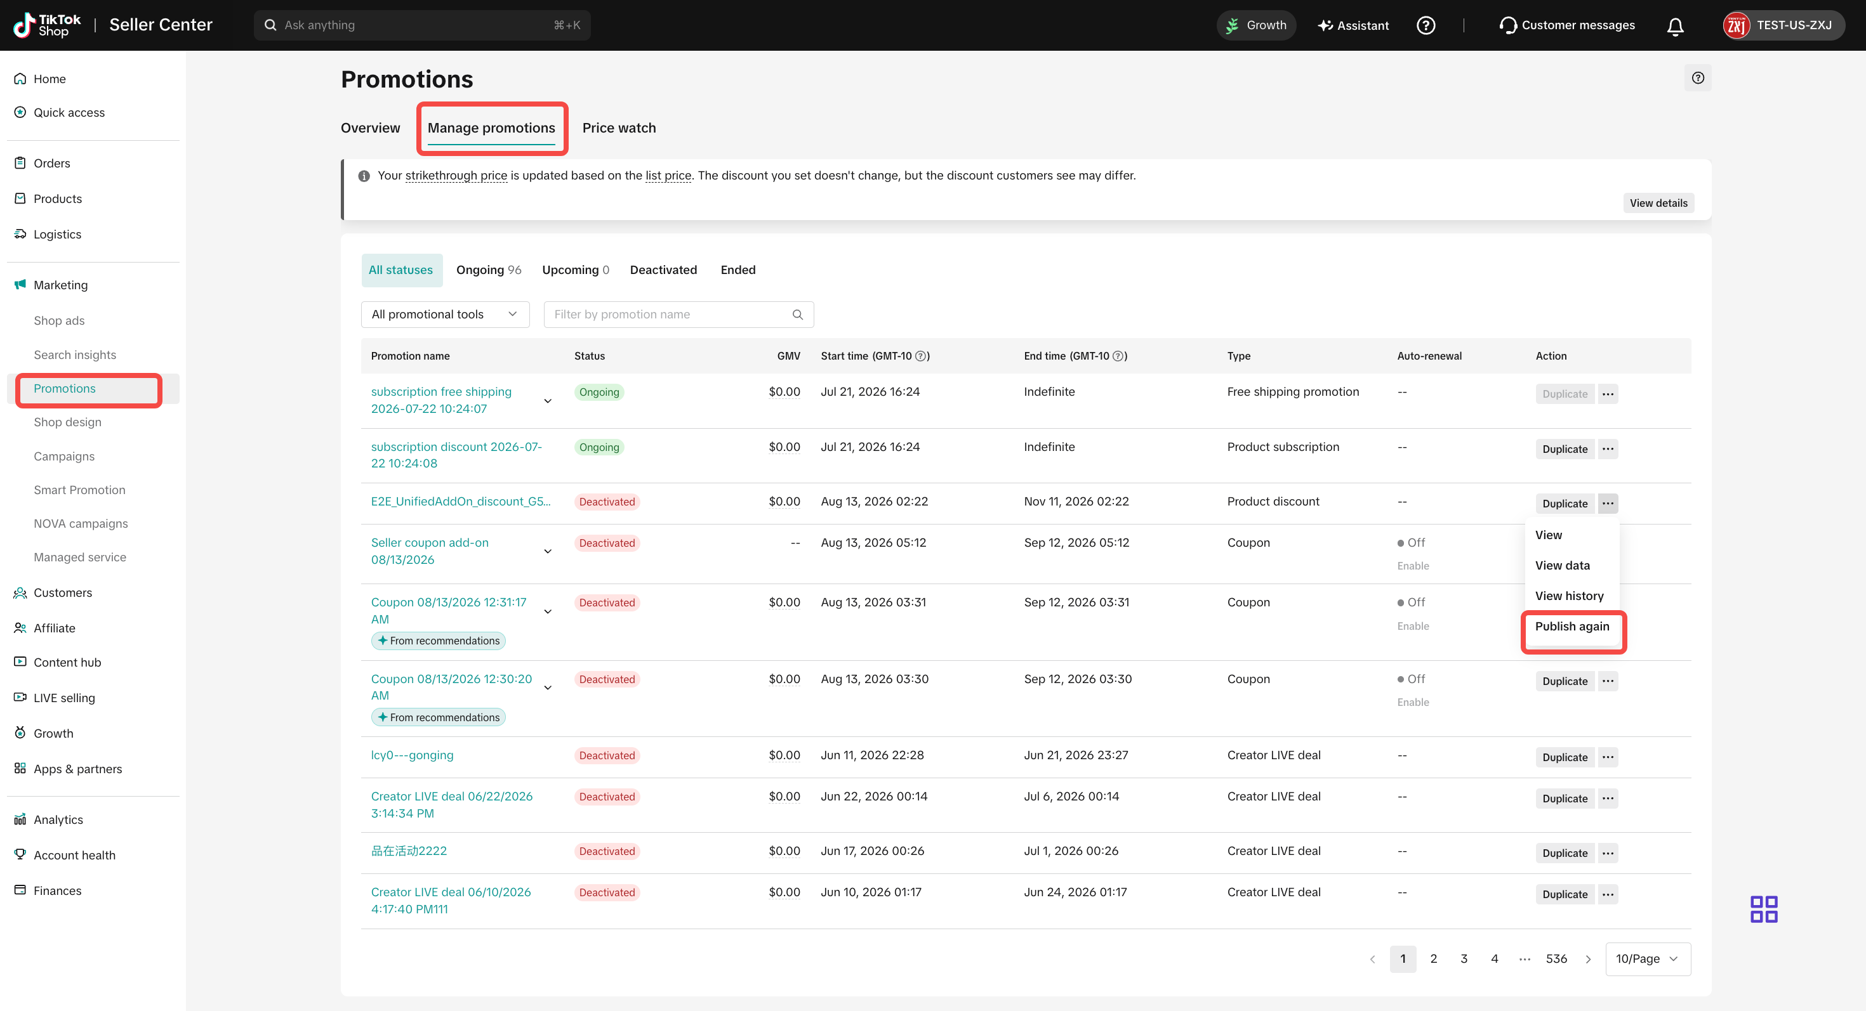Go to next page arrow in pagination

(1588, 960)
